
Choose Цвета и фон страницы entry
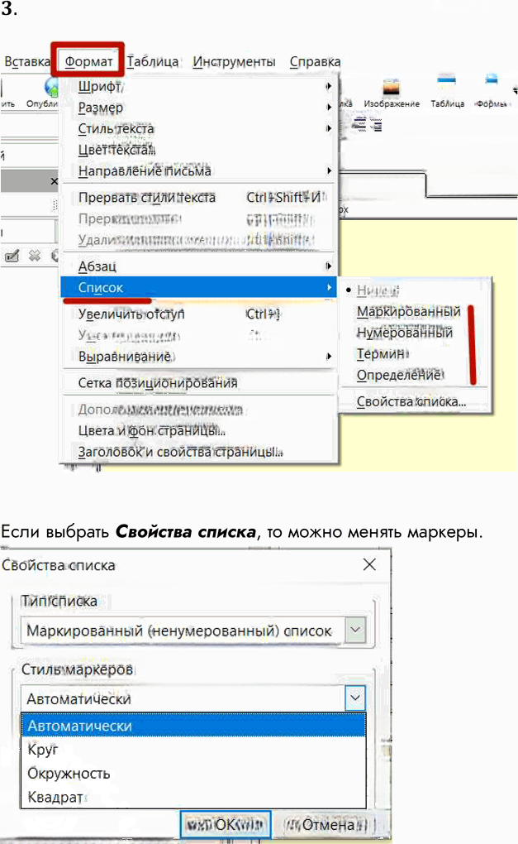(x=199, y=430)
